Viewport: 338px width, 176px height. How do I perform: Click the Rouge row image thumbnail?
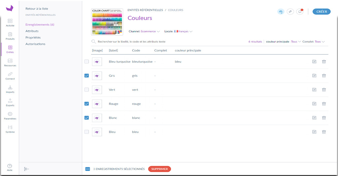[97, 104]
